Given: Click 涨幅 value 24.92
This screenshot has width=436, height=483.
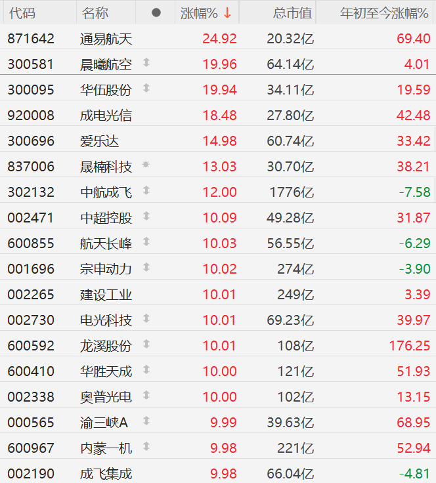Looking at the screenshot, I should (x=219, y=39).
